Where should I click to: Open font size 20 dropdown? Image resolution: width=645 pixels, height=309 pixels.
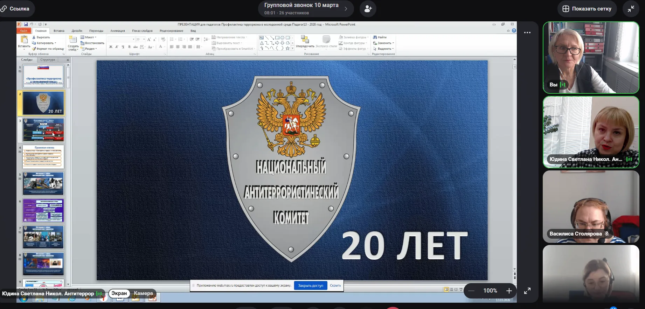tap(144, 39)
